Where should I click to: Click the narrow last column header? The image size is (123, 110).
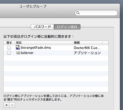pos(105,43)
